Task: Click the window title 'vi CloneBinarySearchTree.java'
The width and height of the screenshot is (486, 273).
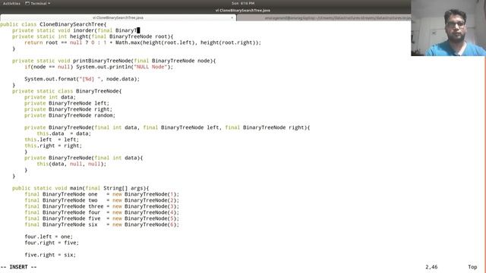Action: 243,10
